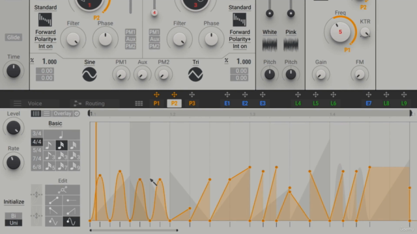Click the Level knob
Image resolution: width=417 pixels, height=234 pixels.
(x=13, y=127)
